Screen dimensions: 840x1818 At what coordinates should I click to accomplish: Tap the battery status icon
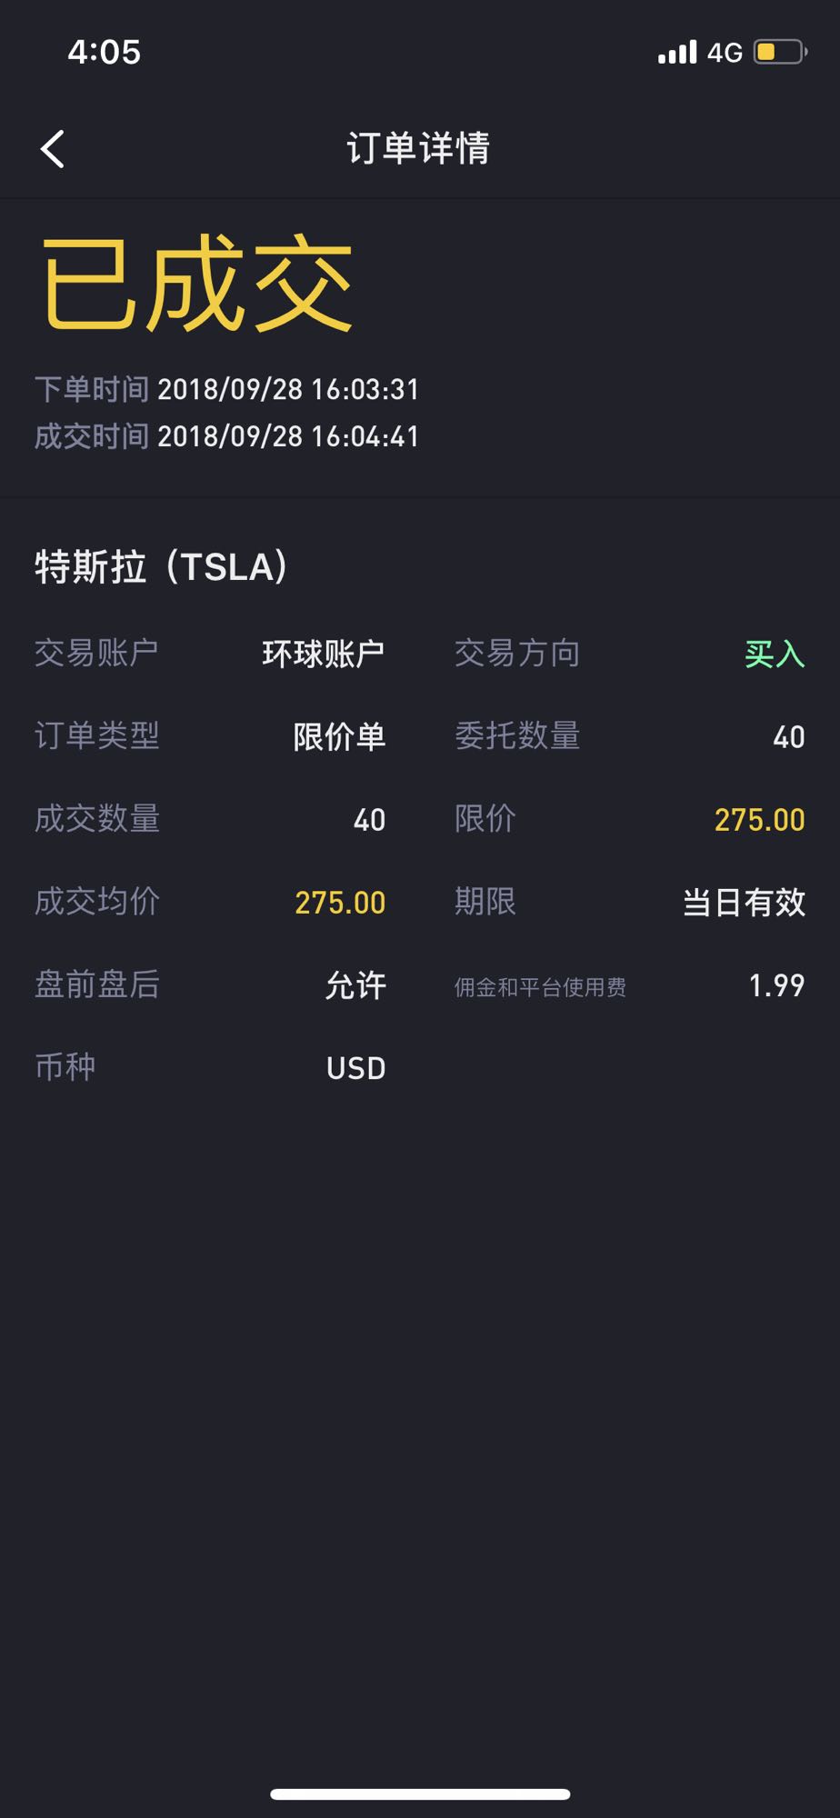(779, 52)
